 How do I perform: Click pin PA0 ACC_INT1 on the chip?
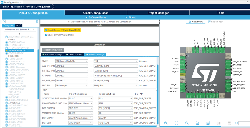(182, 85)
